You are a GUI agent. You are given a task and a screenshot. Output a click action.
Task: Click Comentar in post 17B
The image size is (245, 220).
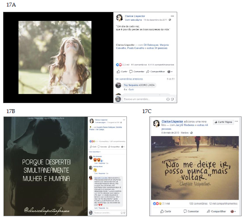pyautogui.click(x=102, y=147)
